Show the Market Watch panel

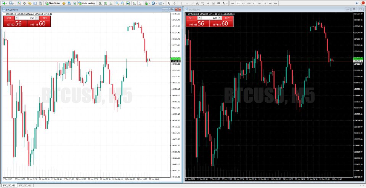tap(19, 3)
